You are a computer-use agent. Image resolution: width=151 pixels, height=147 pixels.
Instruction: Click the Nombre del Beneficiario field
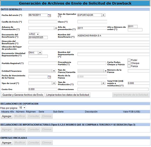[x=113, y=36]
